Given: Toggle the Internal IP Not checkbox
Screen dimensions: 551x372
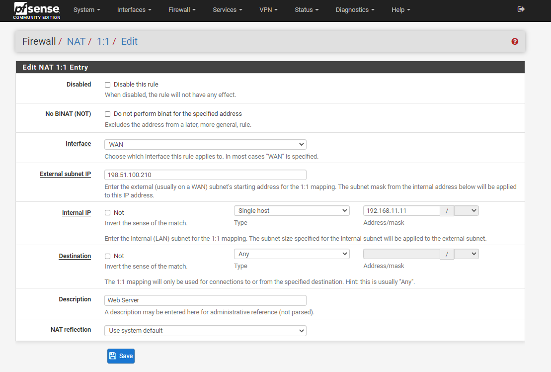Looking at the screenshot, I should 107,213.
